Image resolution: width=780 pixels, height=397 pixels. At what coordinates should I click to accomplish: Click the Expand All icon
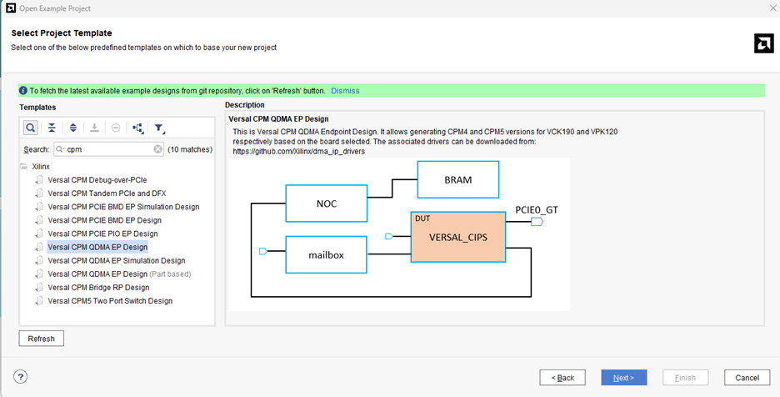click(x=73, y=128)
